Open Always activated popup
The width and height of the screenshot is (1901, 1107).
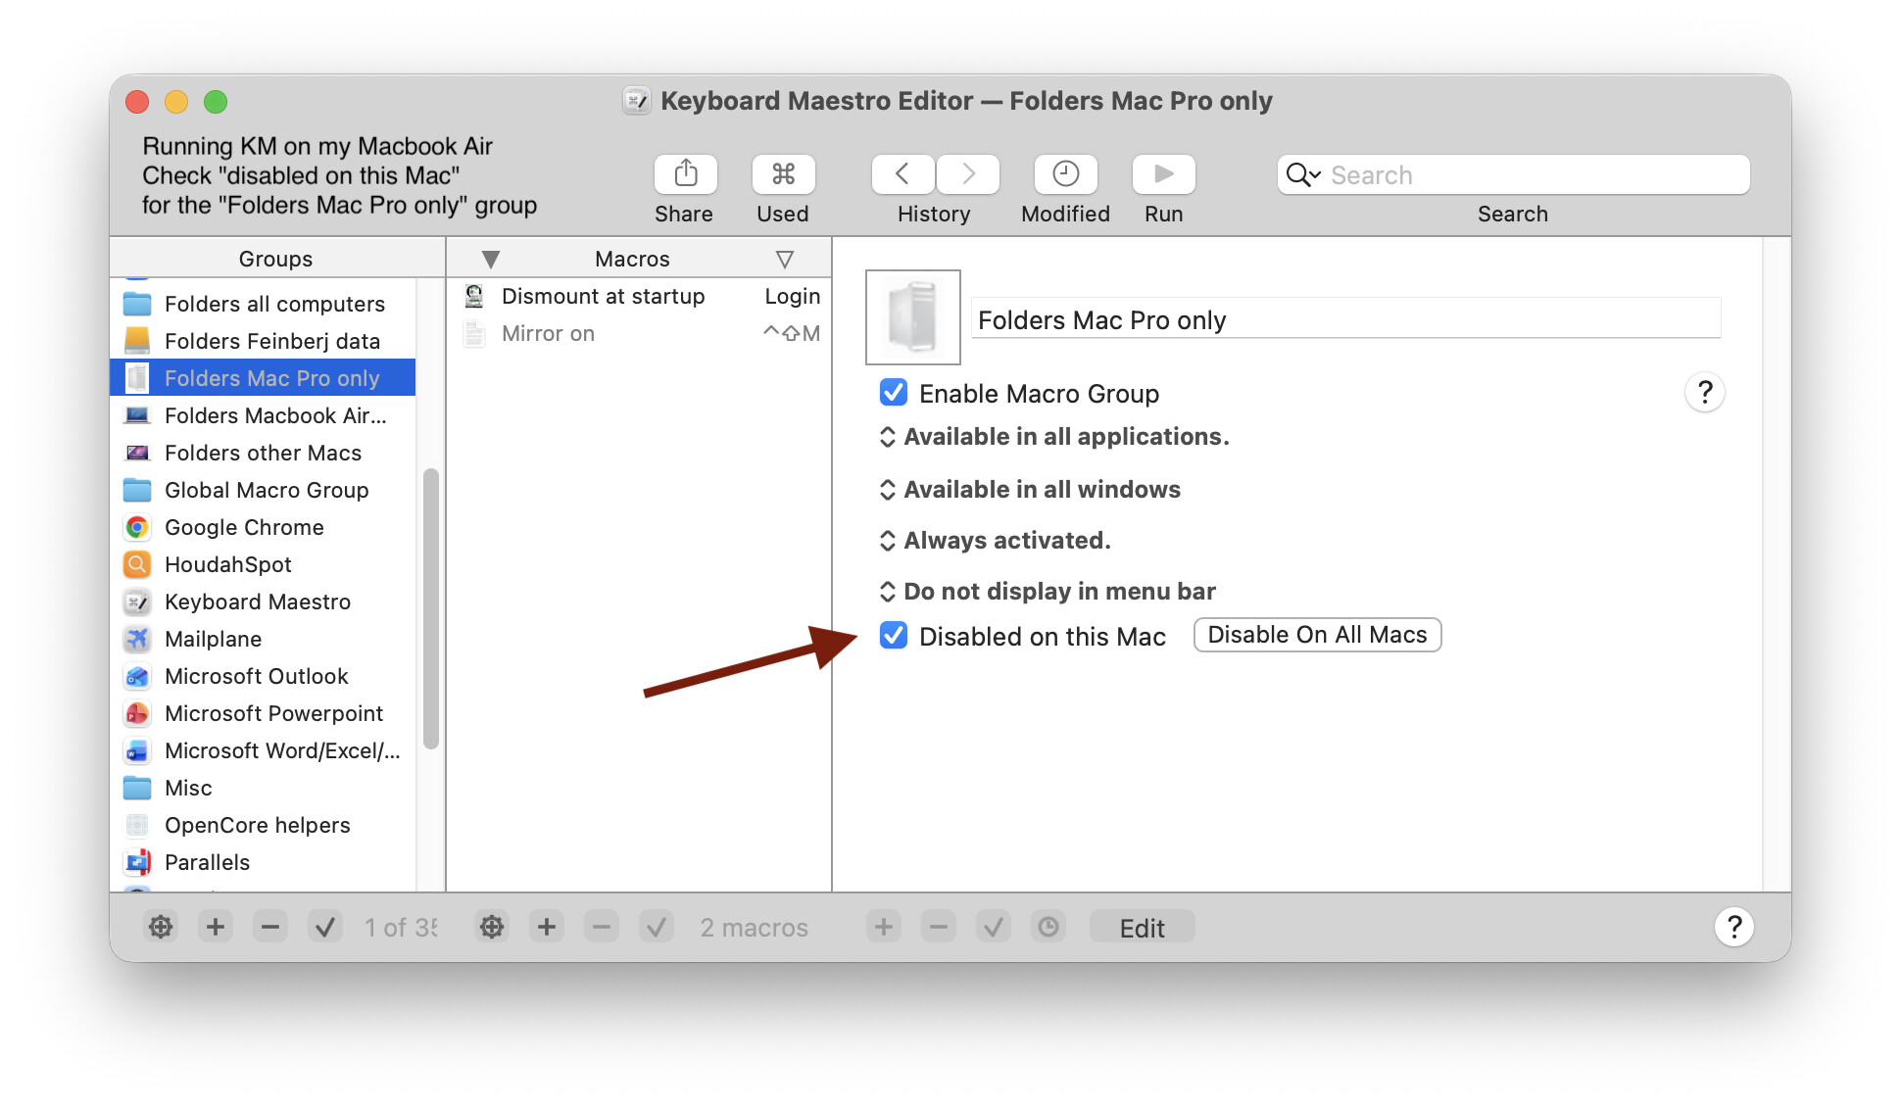point(996,541)
